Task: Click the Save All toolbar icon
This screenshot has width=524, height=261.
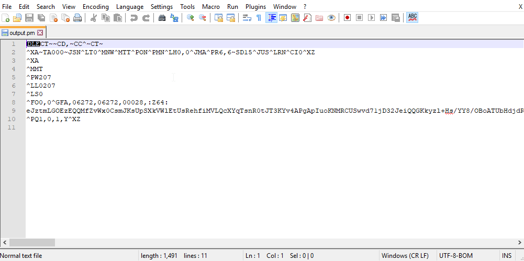Action: [x=41, y=18]
